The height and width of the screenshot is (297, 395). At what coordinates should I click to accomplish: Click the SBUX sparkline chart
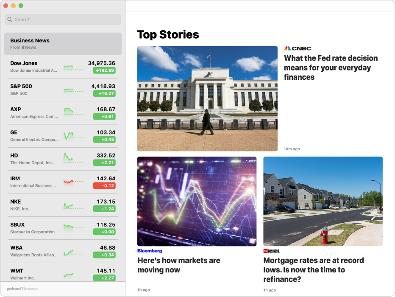pos(73,227)
